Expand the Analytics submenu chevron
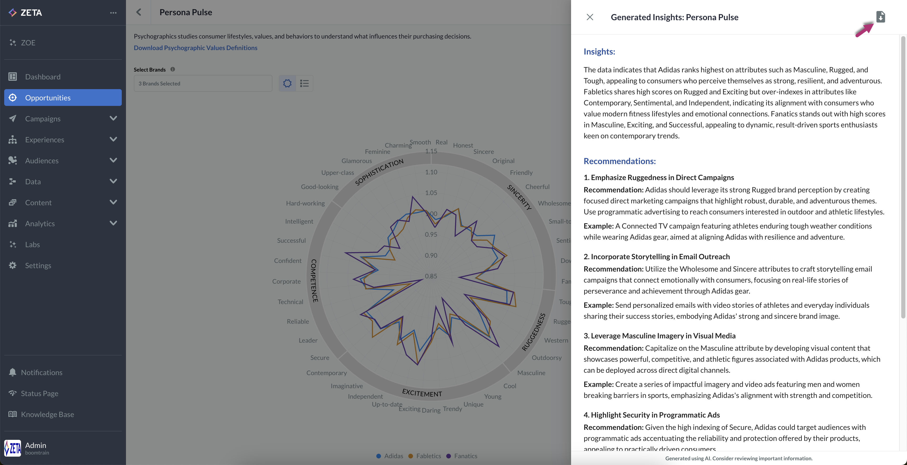Screen dimensions: 907x465 (113, 223)
